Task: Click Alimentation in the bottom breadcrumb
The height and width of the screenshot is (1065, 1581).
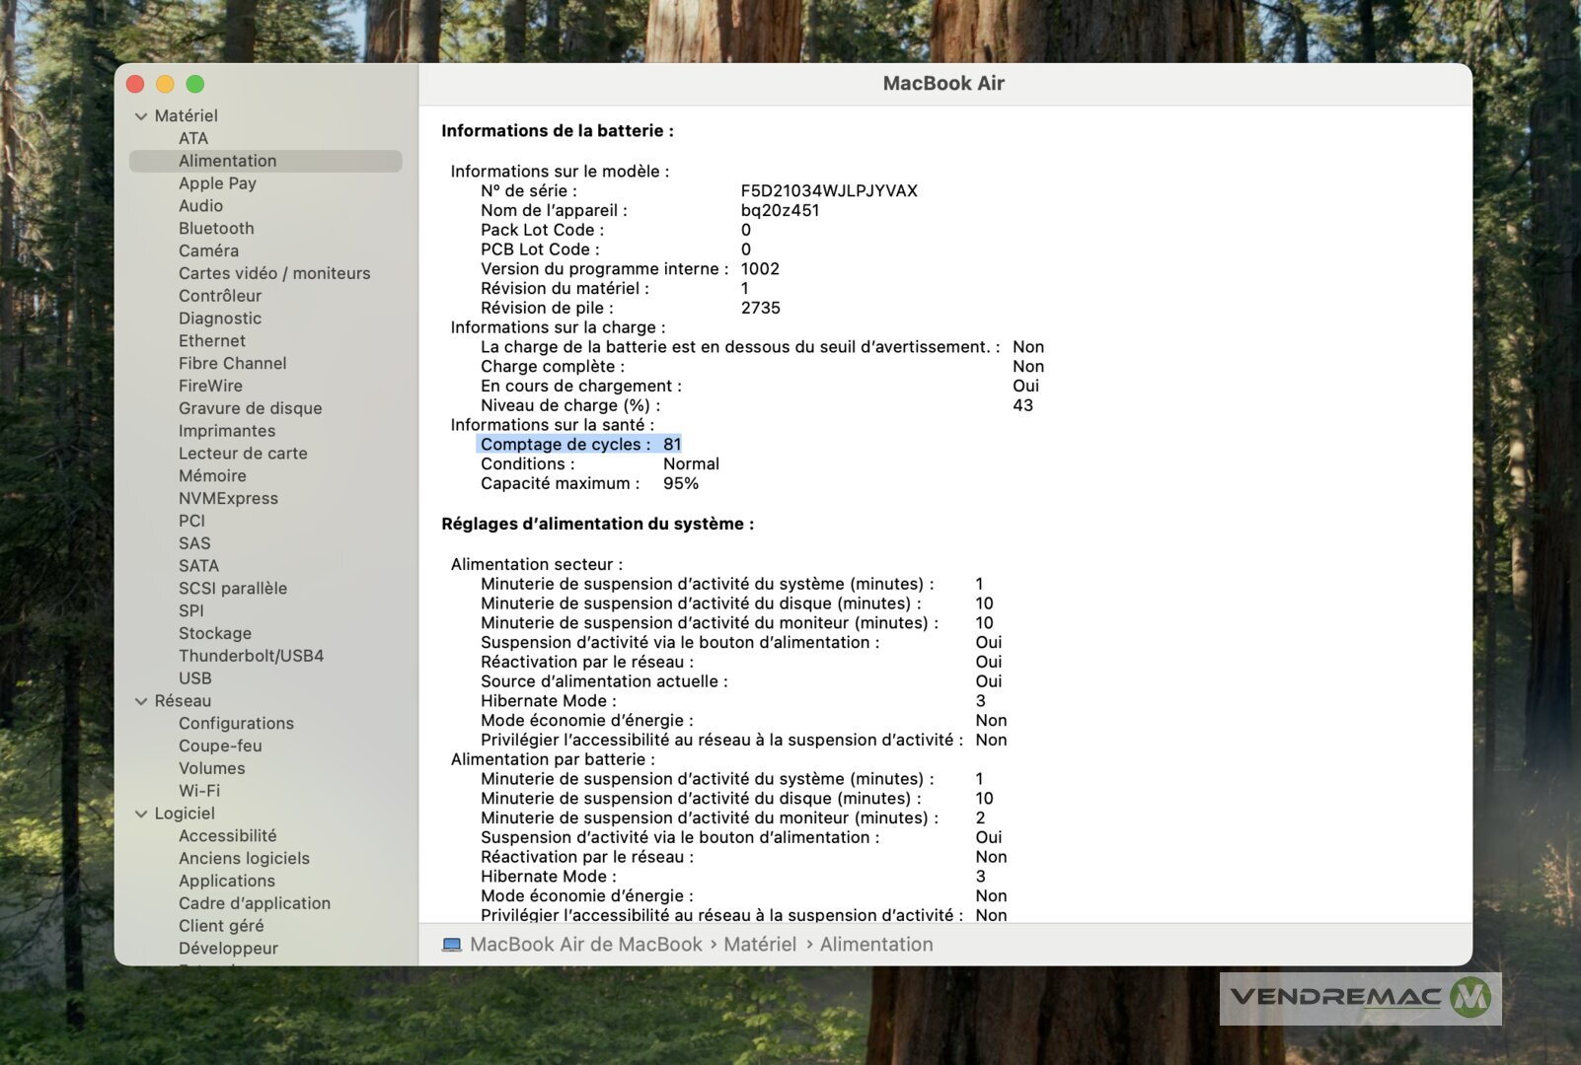Action: [x=876, y=945]
